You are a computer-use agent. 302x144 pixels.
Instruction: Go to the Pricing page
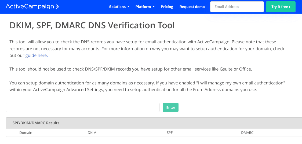tap(167, 7)
